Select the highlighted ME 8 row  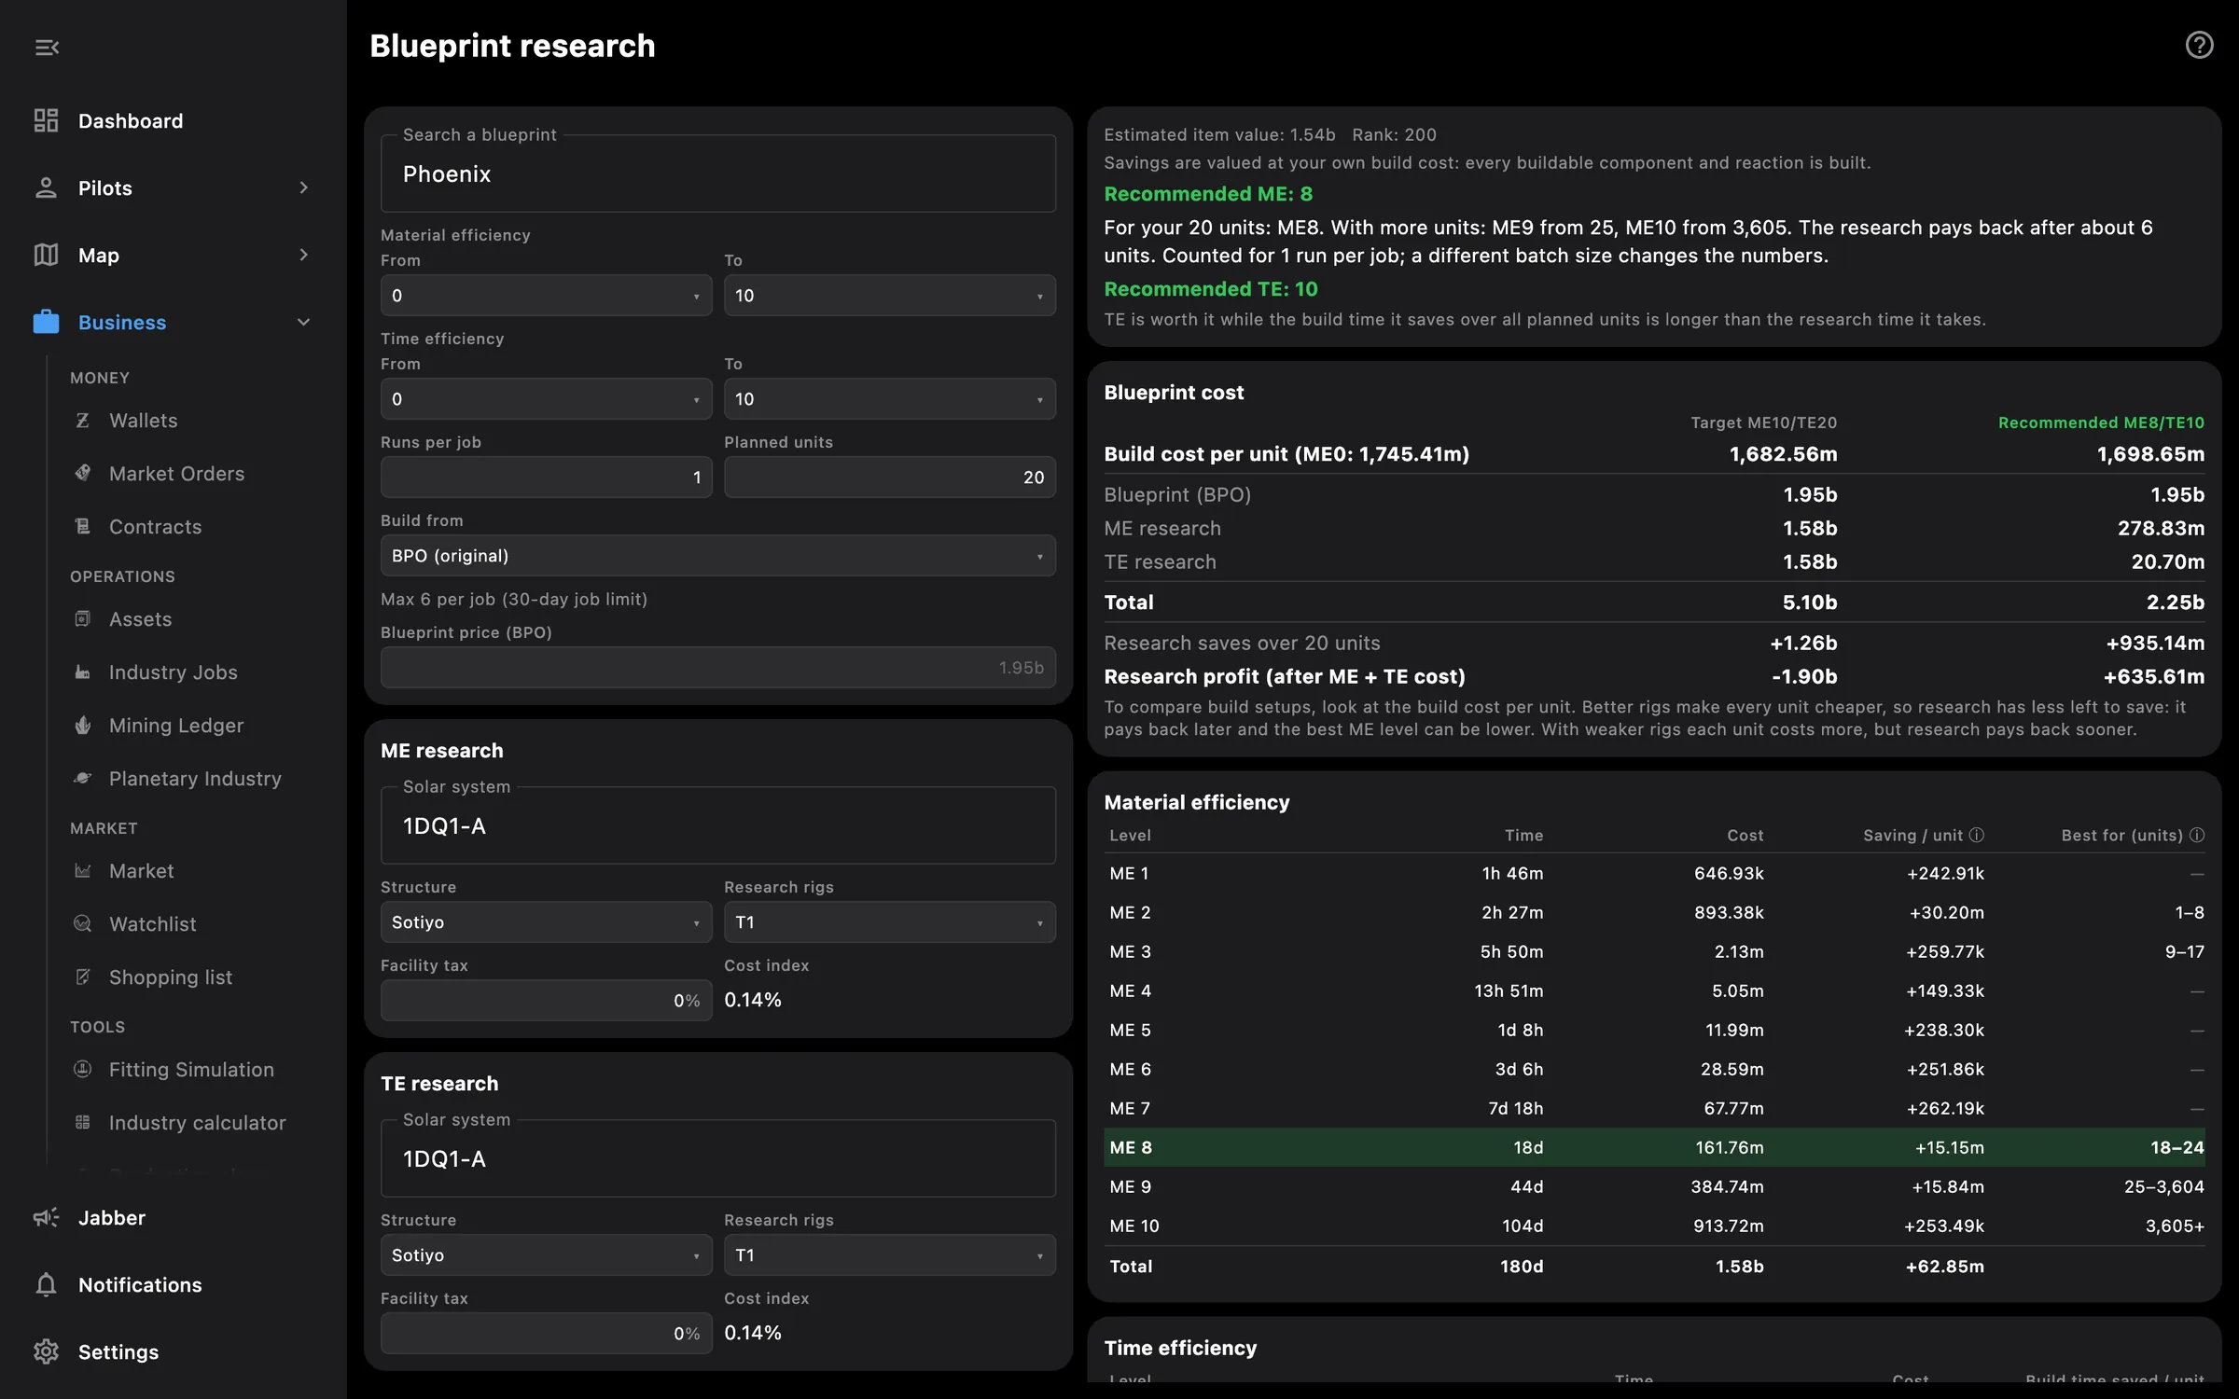click(x=1655, y=1147)
